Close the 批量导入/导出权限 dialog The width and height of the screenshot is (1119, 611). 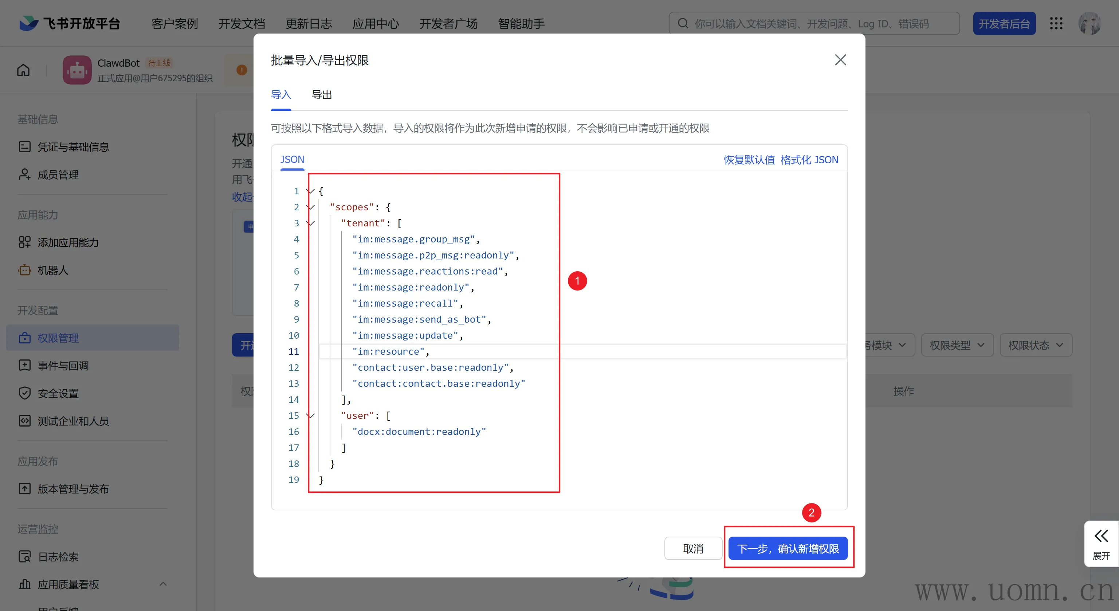tap(840, 60)
